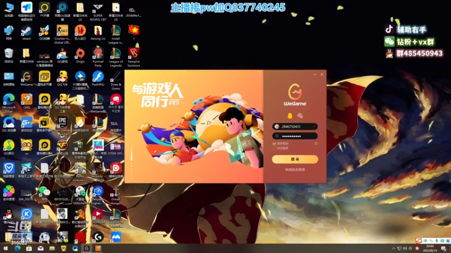Select QQ penguin login method
The width and height of the screenshot is (451, 253).
click(290, 116)
